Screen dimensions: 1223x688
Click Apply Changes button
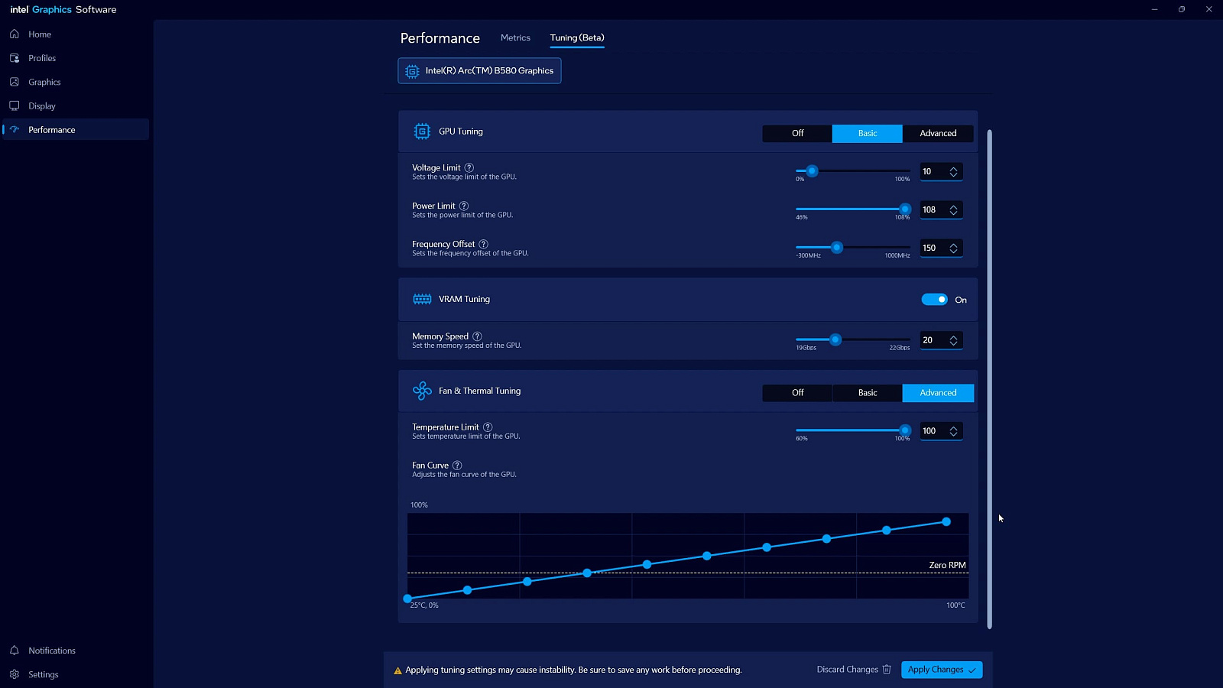tap(942, 670)
